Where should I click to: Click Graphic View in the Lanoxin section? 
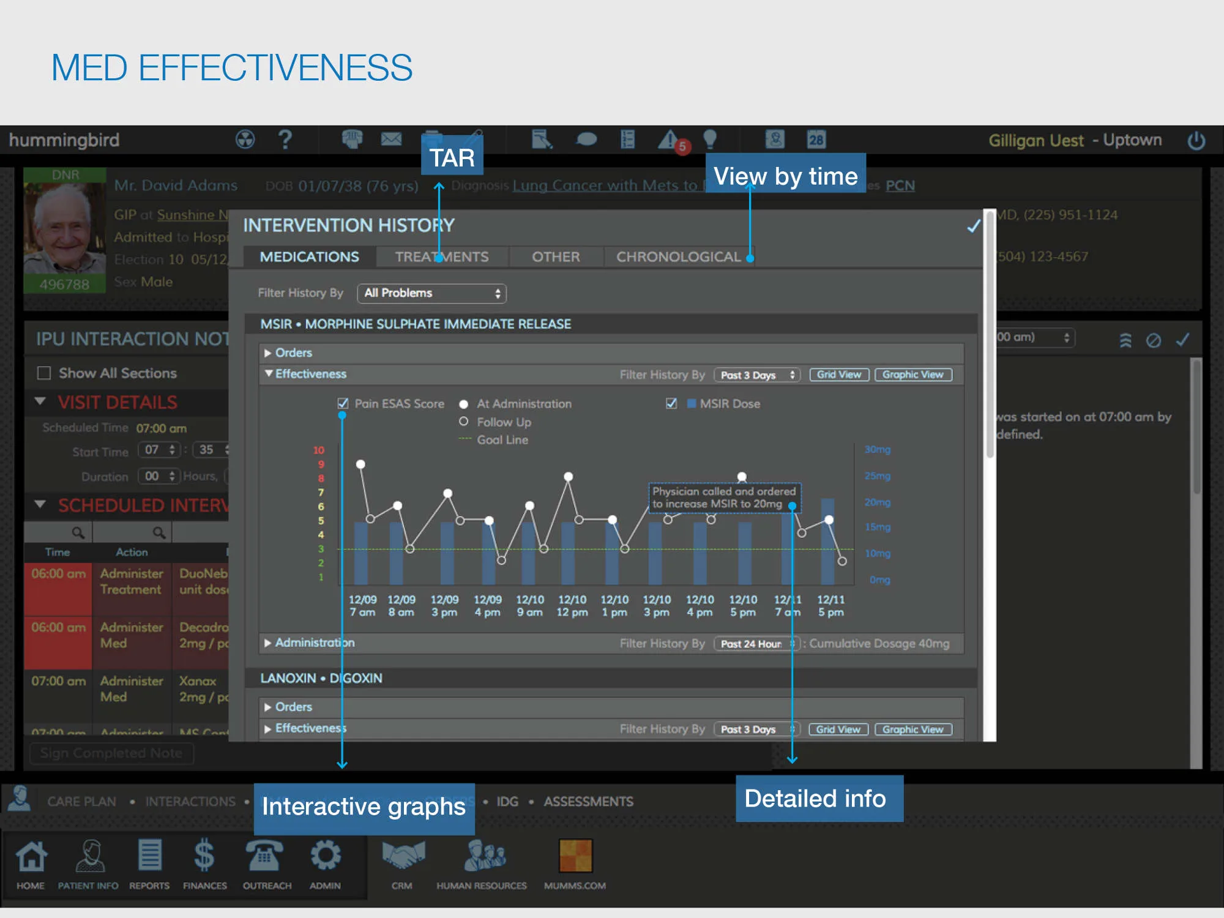pyautogui.click(x=913, y=730)
